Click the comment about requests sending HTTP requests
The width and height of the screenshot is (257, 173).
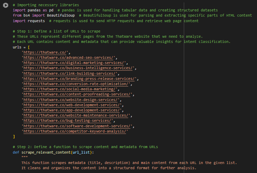pyautogui.click(x=124, y=21)
